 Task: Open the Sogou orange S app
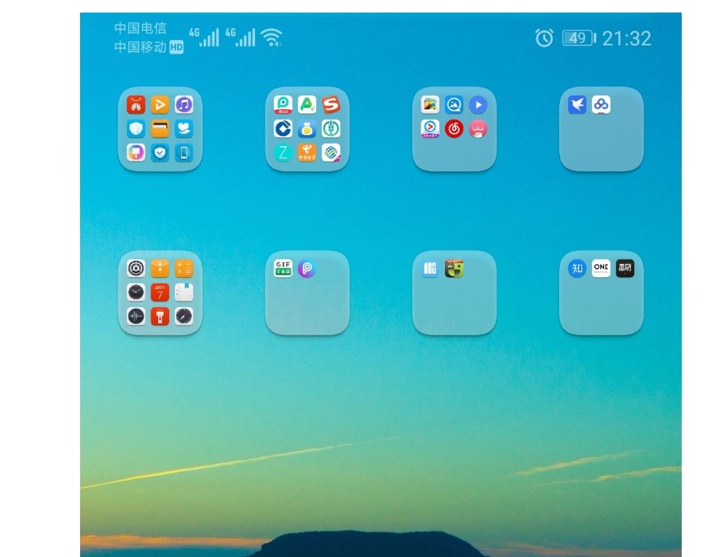coord(331,105)
